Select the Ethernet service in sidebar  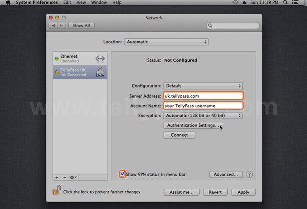[x=80, y=58]
